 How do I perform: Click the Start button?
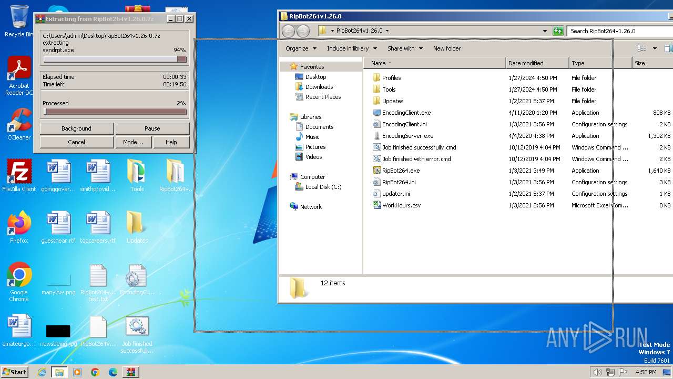[x=14, y=372]
